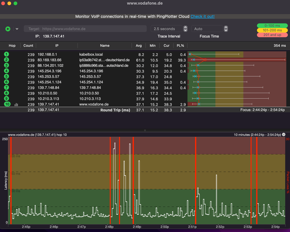This screenshot has width=290, height=232.
Task: Click the green zoom window button
Action: coord(16,3)
